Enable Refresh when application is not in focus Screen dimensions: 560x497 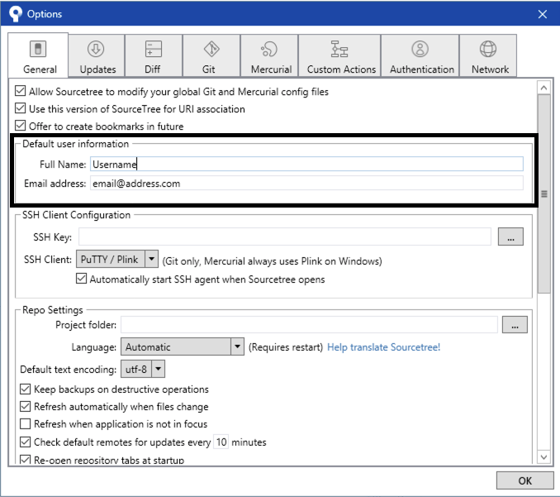[25, 424]
